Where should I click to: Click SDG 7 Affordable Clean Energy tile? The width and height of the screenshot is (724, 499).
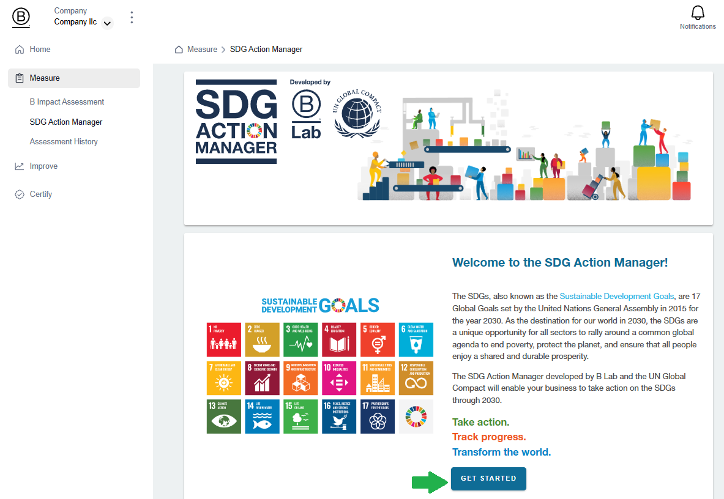(x=224, y=378)
